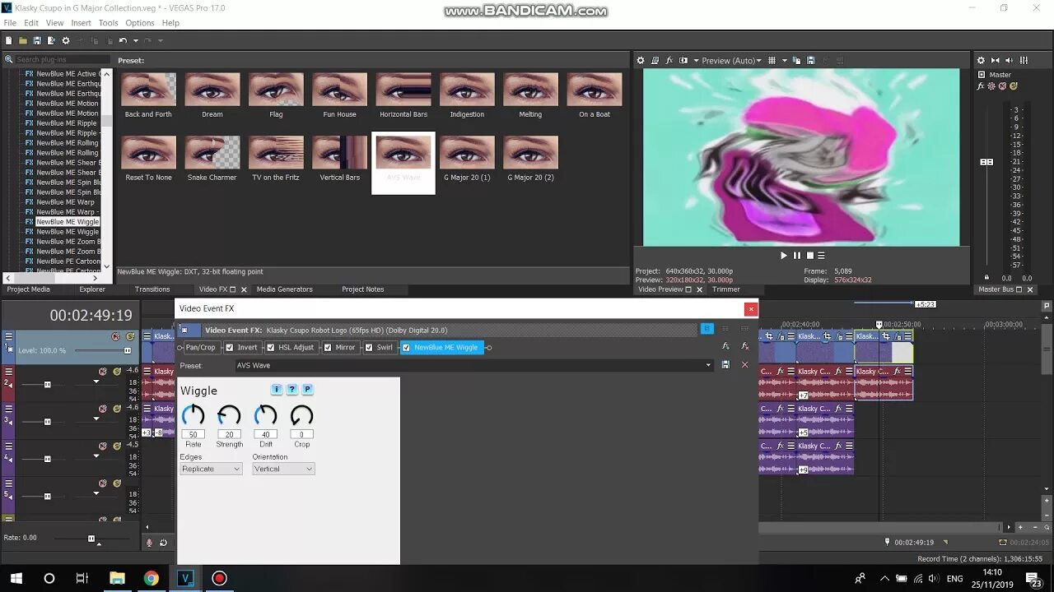Image resolution: width=1054 pixels, height=592 pixels.
Task: Create a new project from main toolbar
Action: pos(8,40)
